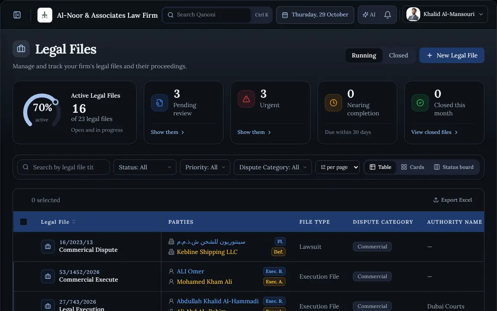Open party Mohamed Kham Ali
Image resolution: width=497 pixels, height=311 pixels.
coord(204,282)
